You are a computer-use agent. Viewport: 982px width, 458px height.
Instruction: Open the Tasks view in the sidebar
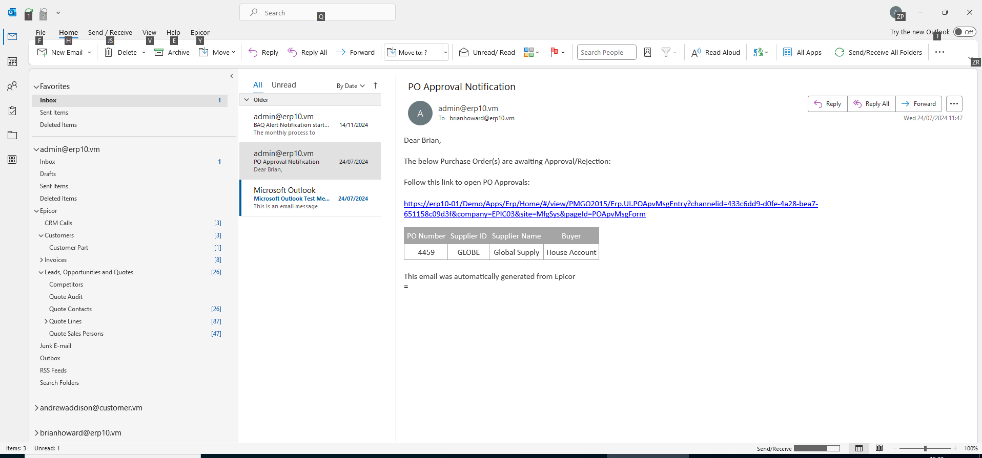[12, 111]
